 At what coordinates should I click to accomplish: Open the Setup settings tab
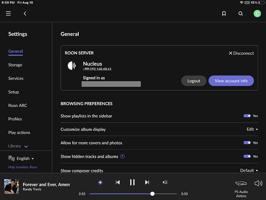pyautogui.click(x=14, y=92)
